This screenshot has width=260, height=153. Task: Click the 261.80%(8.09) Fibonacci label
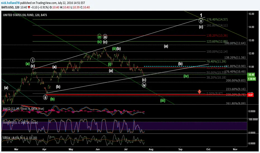[x=236, y=103]
